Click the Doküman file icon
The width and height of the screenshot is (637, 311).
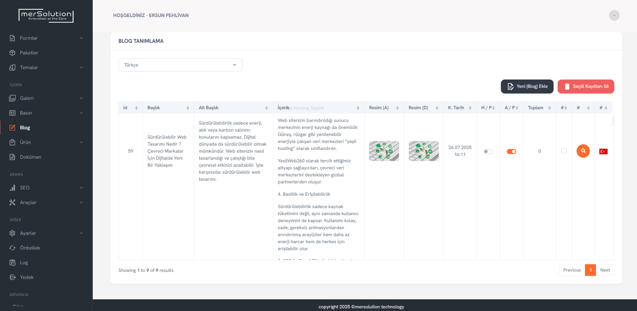(x=12, y=157)
